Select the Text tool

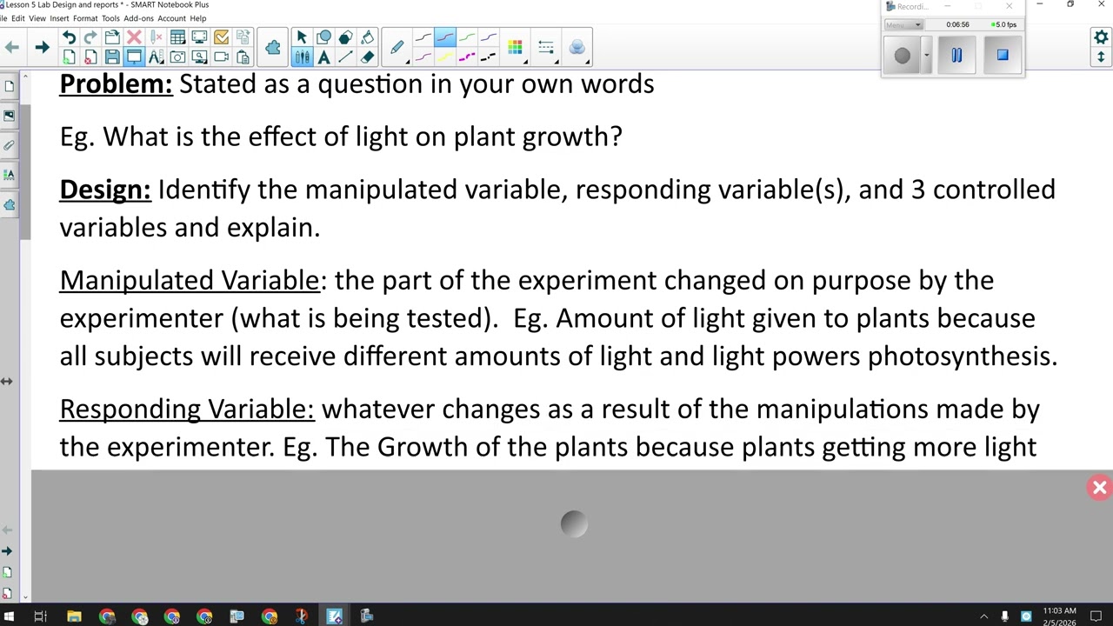(323, 57)
